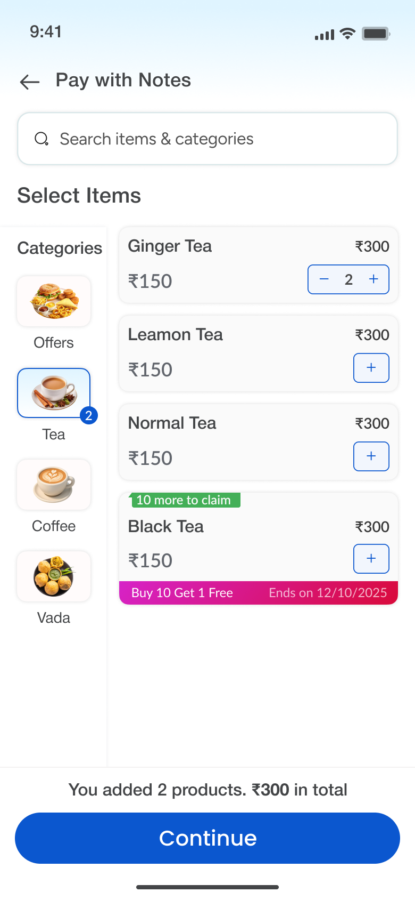Tap the Coffee category label
The height and width of the screenshot is (900, 415).
click(54, 526)
